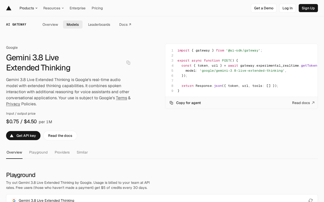Click the Gemini 3.8 Live Extended Thinking title
This screenshot has width=324, height=202.
[38, 63]
